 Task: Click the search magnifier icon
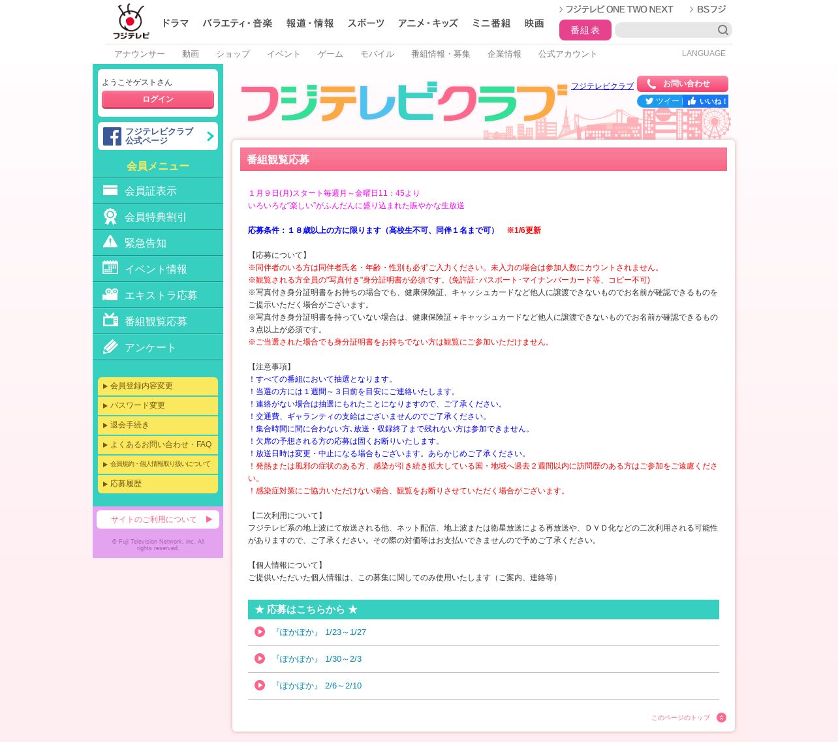click(723, 30)
